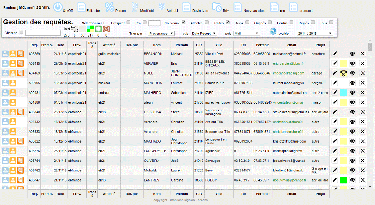Open the 2014 à 2015 period dropdown

315,34
